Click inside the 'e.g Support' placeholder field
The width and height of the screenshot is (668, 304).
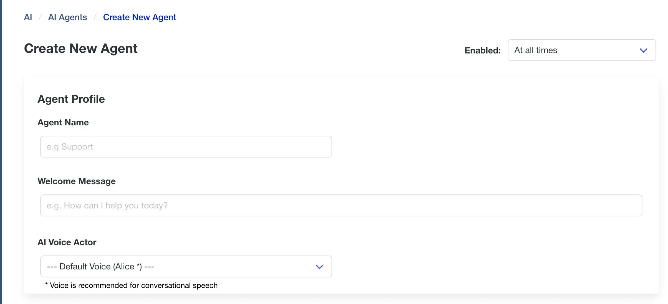coord(186,146)
